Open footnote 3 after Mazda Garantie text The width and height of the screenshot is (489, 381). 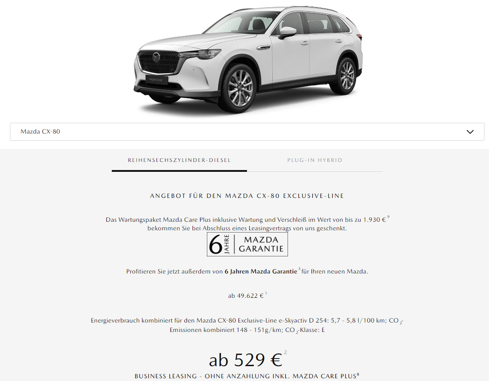click(299, 269)
